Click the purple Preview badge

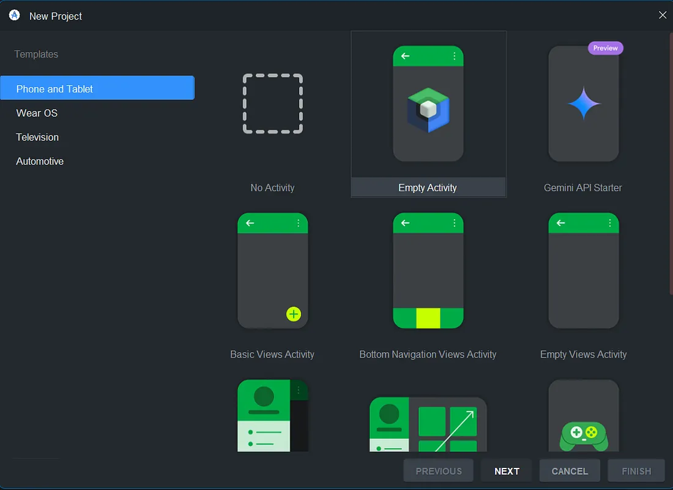[605, 48]
